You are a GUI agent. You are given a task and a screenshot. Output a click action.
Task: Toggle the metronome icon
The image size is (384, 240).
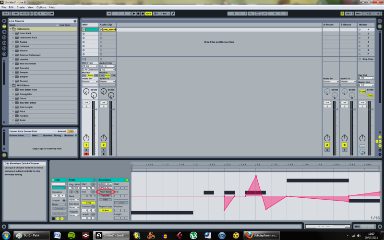[51, 13]
